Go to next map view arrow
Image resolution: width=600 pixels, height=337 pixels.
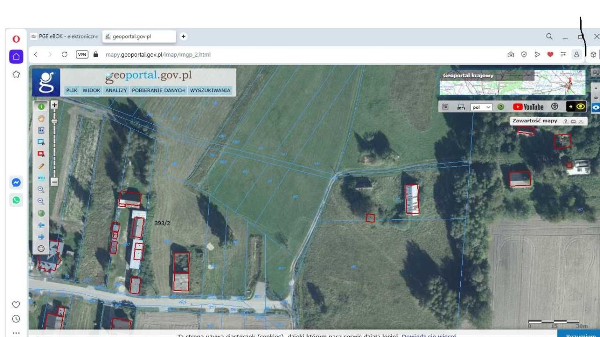[41, 237]
